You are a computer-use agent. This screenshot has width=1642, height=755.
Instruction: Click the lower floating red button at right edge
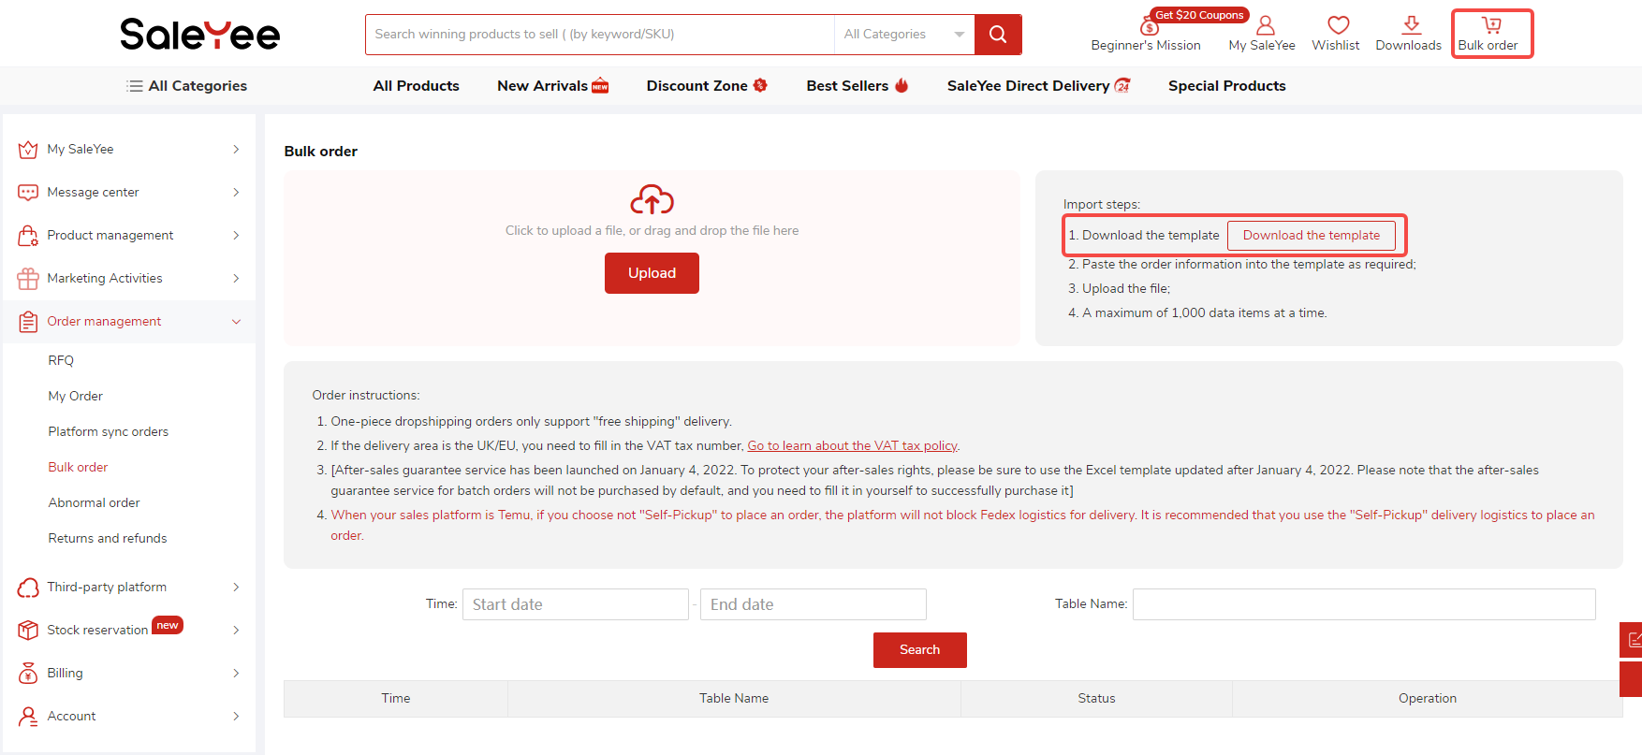click(1632, 679)
